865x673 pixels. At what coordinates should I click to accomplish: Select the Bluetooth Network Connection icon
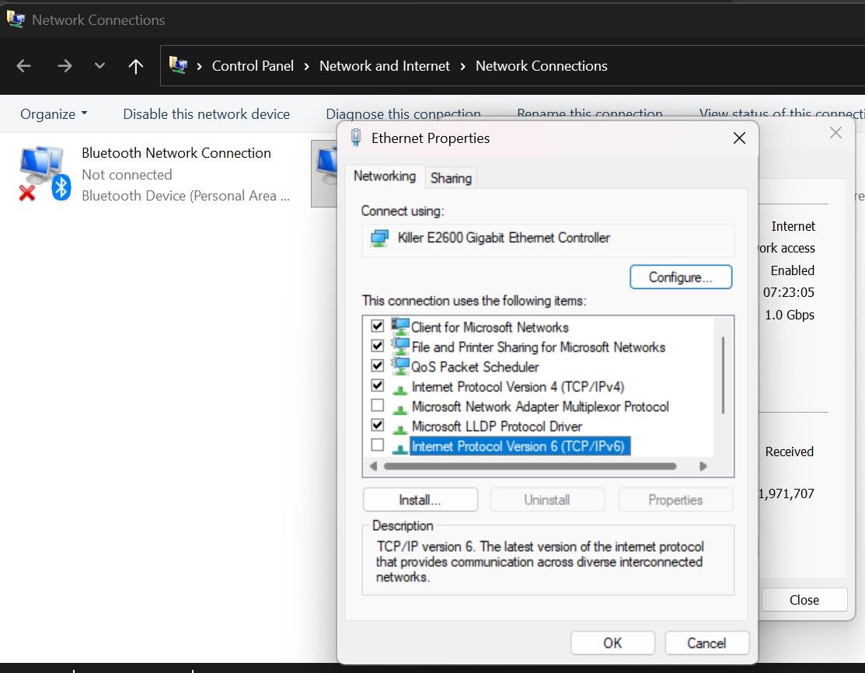(44, 173)
